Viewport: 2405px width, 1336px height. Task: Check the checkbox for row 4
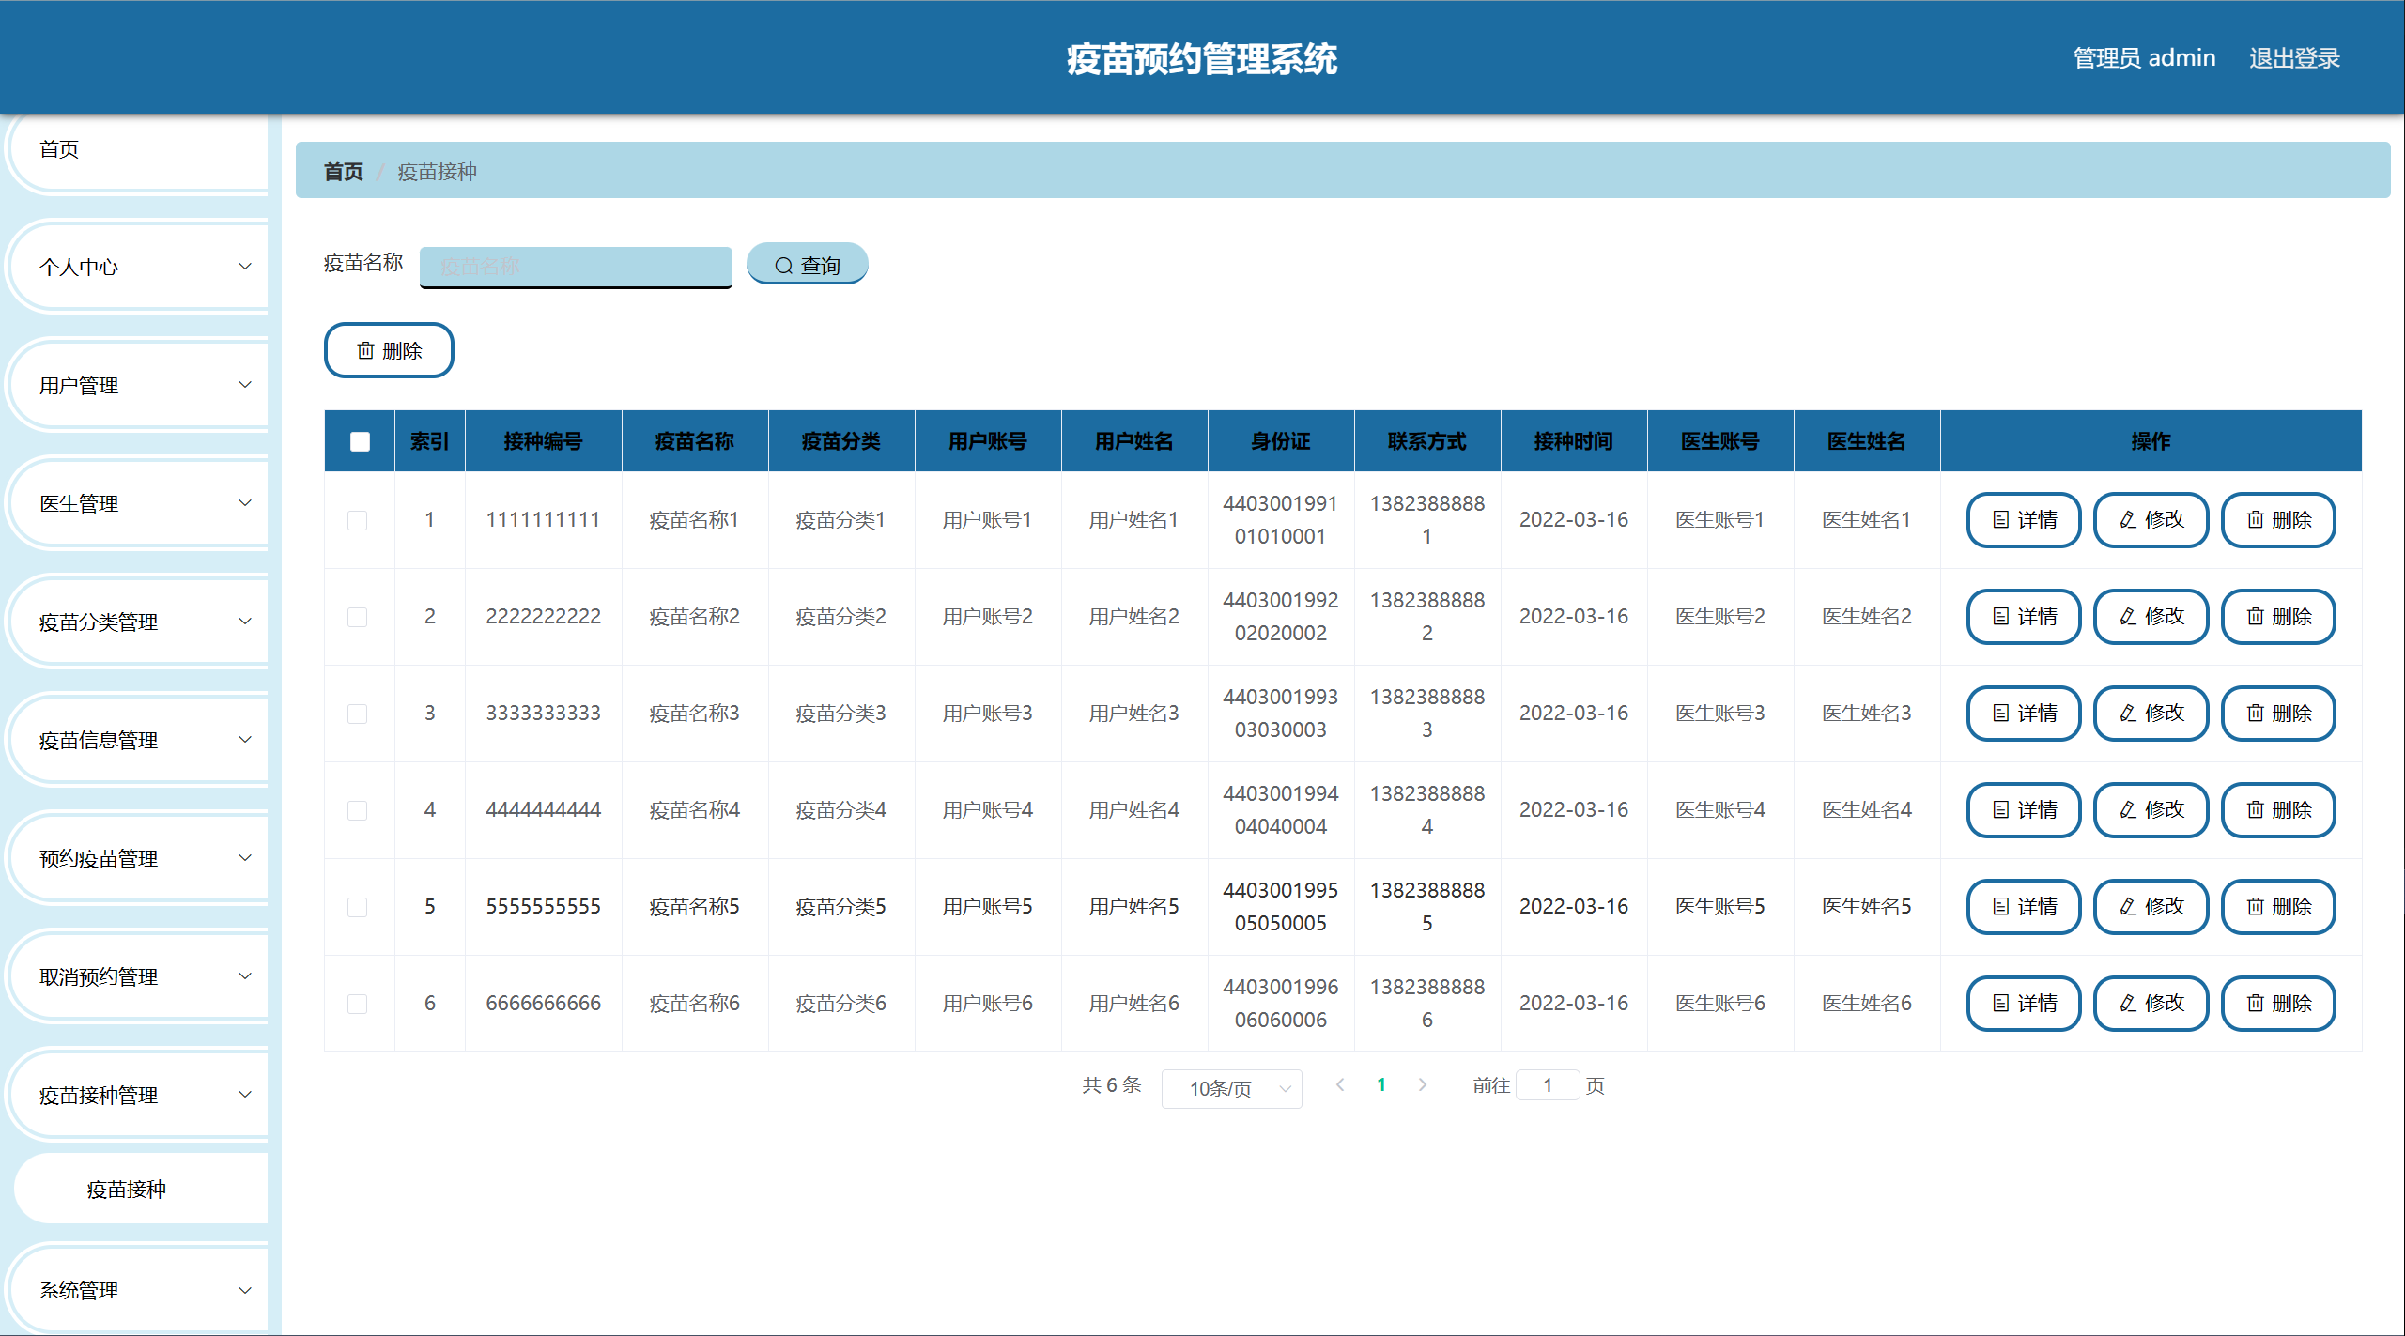357,810
